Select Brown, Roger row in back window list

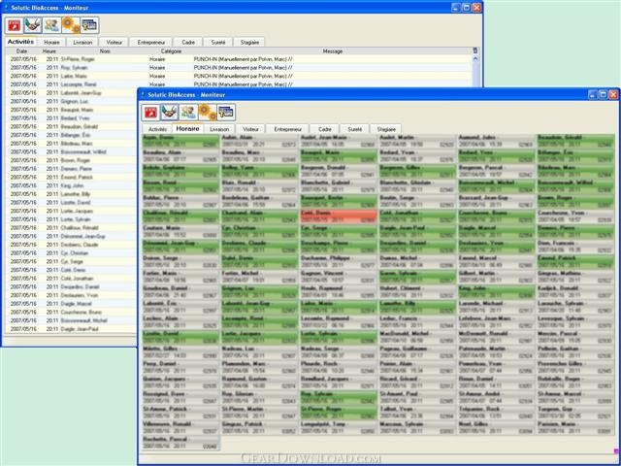tap(71, 160)
